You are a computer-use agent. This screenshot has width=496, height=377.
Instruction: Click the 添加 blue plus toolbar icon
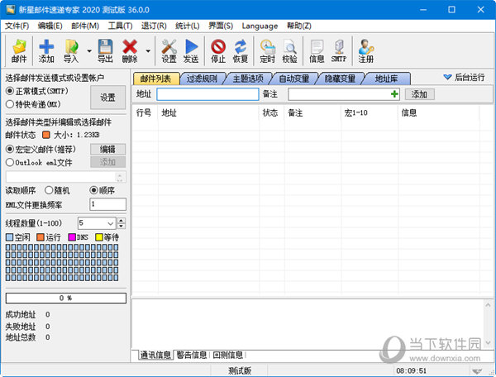click(46, 50)
